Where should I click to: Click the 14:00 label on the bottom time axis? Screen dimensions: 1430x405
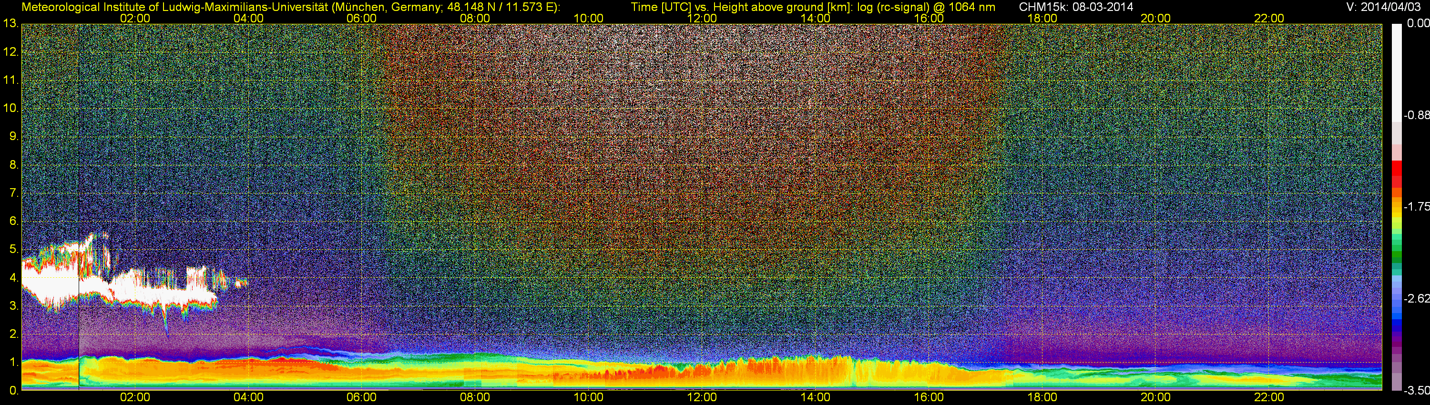pyautogui.click(x=816, y=397)
